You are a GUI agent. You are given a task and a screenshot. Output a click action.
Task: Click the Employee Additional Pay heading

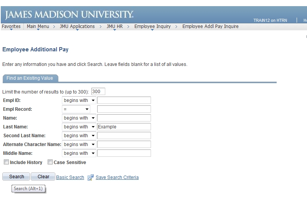(35, 49)
